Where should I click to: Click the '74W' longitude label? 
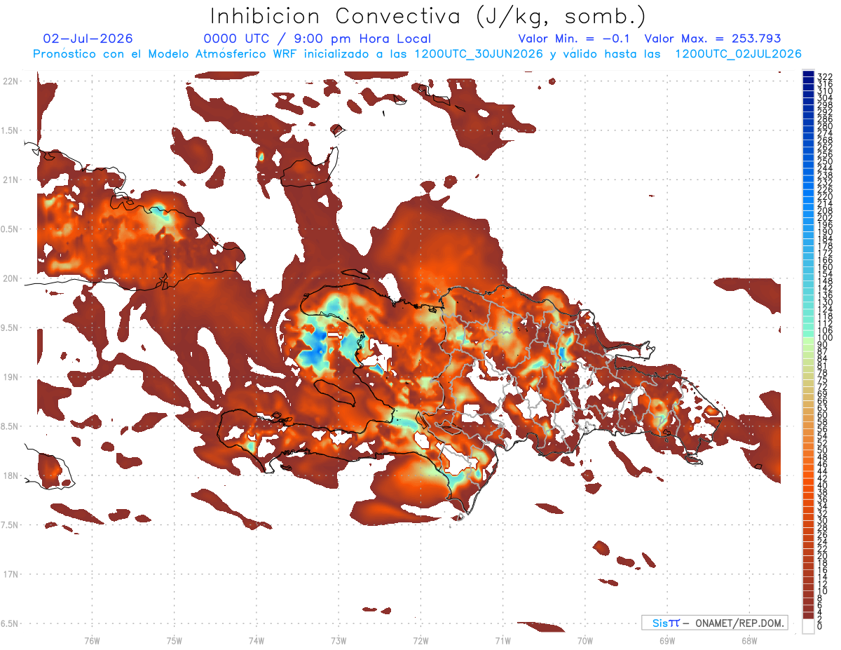click(256, 640)
